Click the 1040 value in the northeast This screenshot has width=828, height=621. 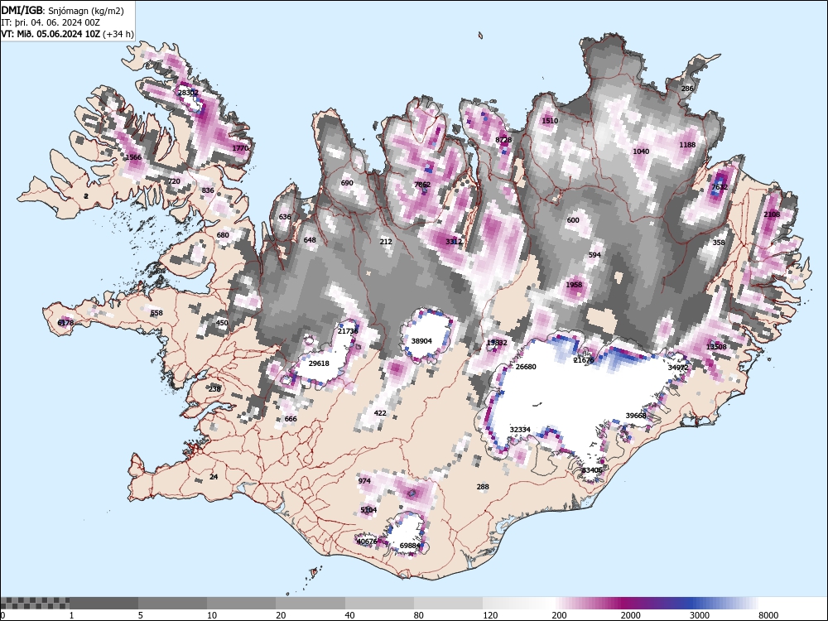click(x=641, y=151)
